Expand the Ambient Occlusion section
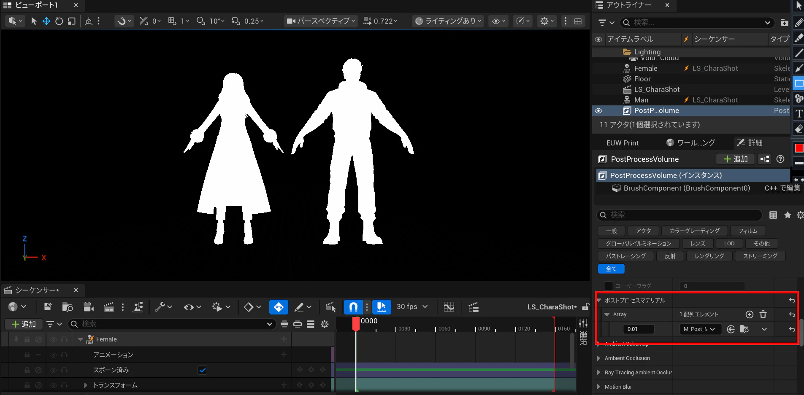The image size is (804, 395). 598,358
